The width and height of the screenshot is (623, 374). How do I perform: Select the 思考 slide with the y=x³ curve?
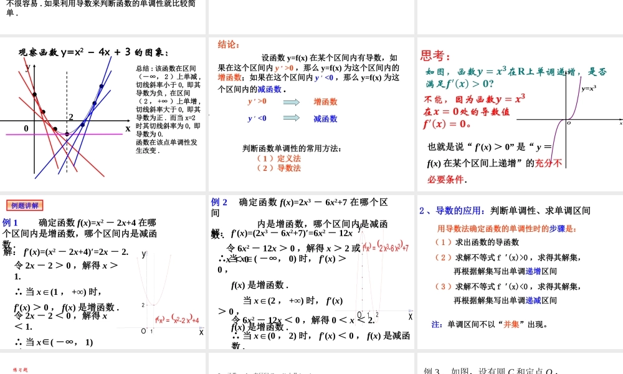520,114
